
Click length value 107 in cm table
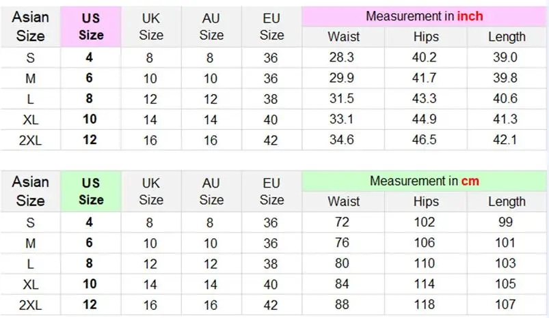point(505,305)
